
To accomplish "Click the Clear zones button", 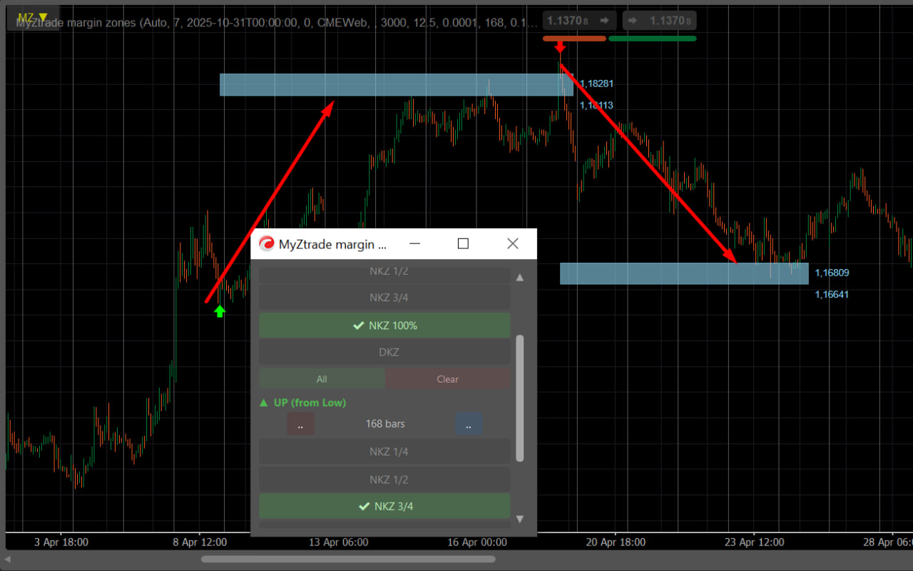I will (x=448, y=379).
